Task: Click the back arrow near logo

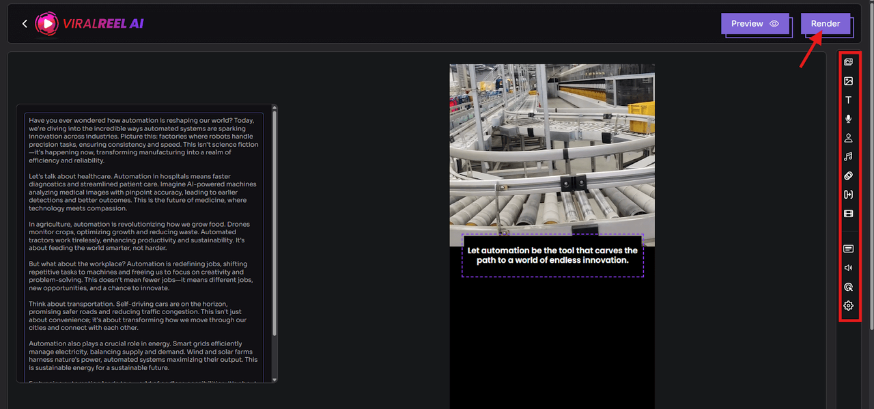Action: tap(25, 24)
